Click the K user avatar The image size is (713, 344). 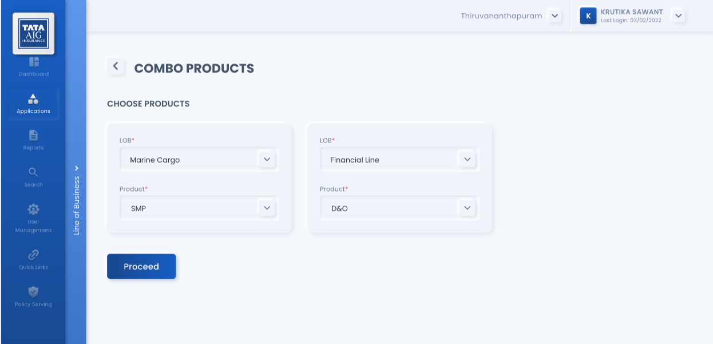(x=588, y=16)
